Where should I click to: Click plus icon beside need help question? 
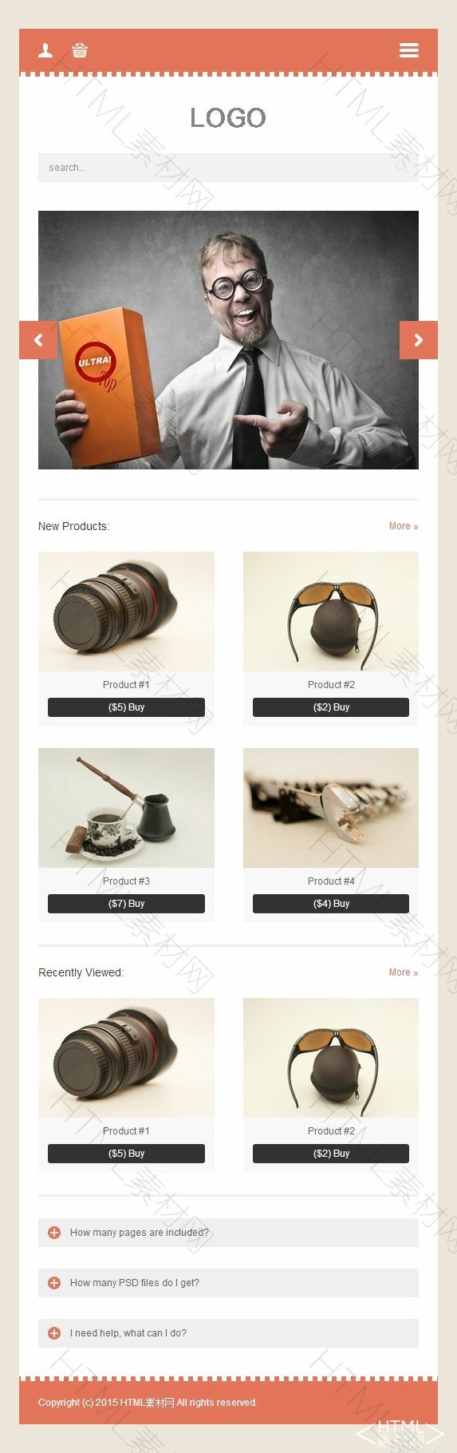click(x=54, y=1333)
